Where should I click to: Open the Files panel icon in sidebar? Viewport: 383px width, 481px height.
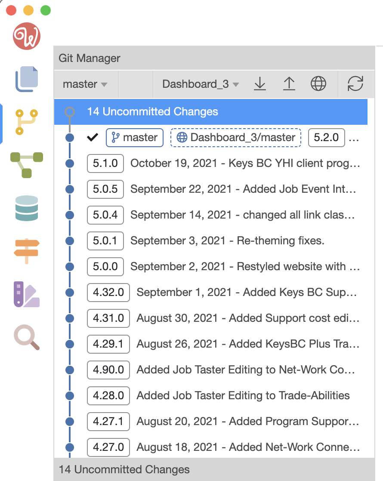(x=27, y=79)
